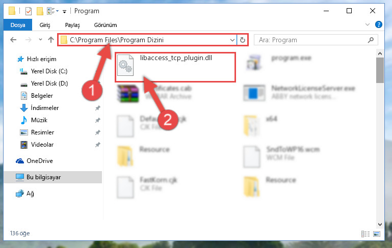Switch to the Görünüm tab
The width and height of the screenshot is (392, 248).
[x=105, y=25]
